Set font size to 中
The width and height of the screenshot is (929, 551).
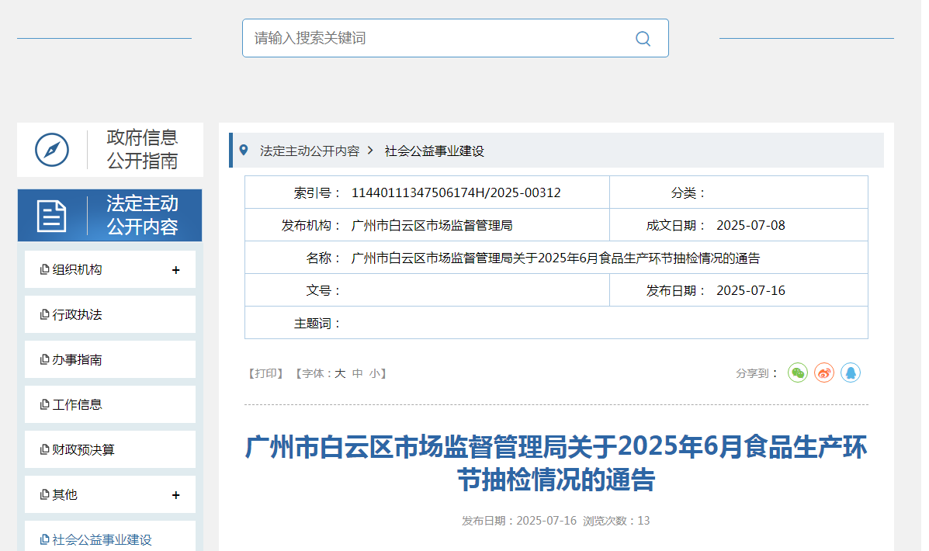[x=357, y=373]
